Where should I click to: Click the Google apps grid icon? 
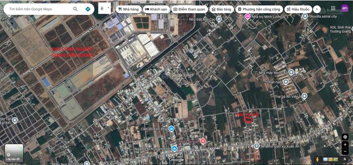point(333,8)
